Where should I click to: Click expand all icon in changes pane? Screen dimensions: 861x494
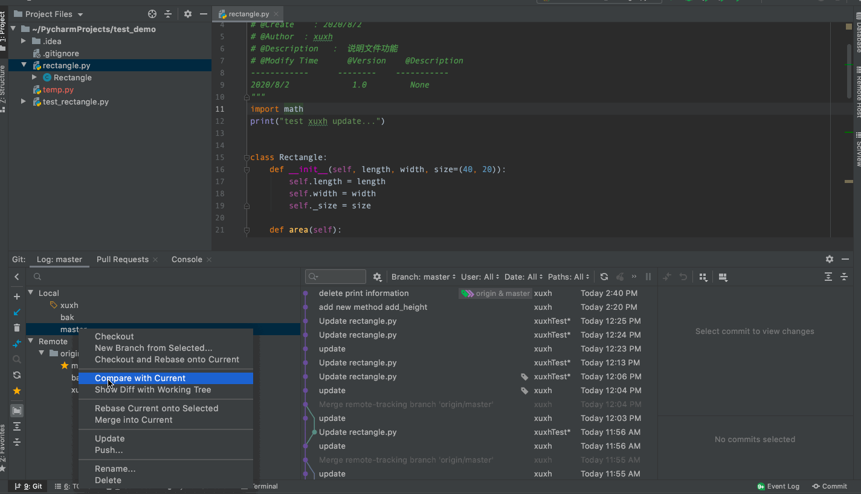tap(828, 277)
